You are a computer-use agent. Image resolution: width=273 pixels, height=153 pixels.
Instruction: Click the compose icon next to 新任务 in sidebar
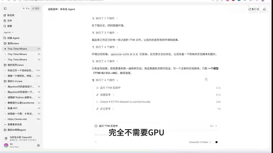[x=5, y=15]
